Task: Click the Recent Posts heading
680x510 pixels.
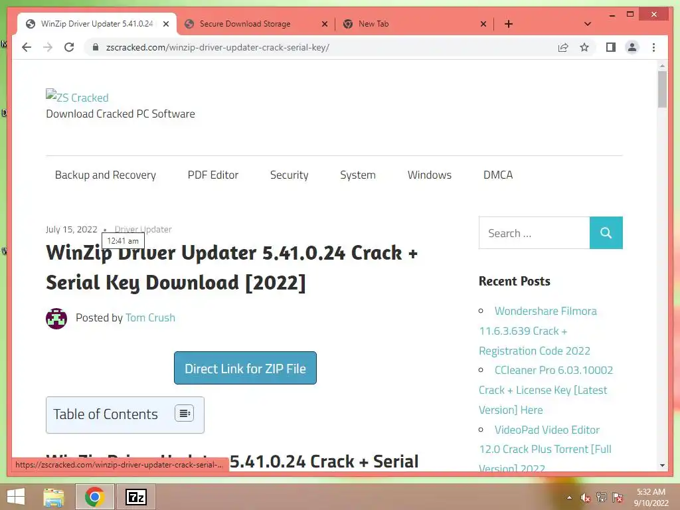Action: click(515, 281)
